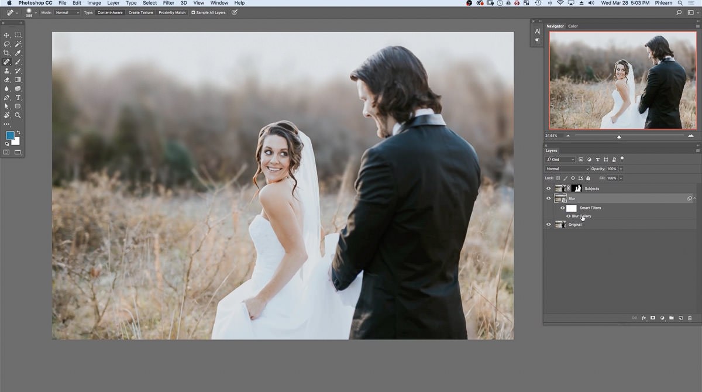This screenshot has height=392, width=702.
Task: Select the Spot Healing Brush tool
Action: pyautogui.click(x=7, y=61)
